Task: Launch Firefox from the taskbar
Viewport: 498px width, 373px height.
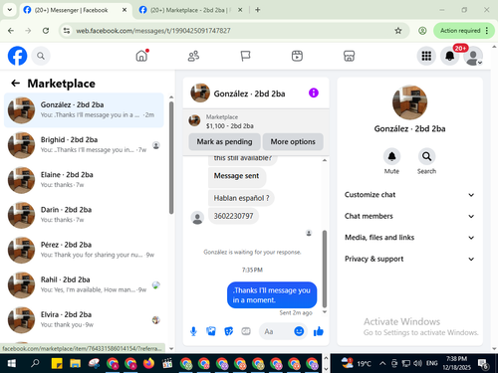Action: pos(148,364)
